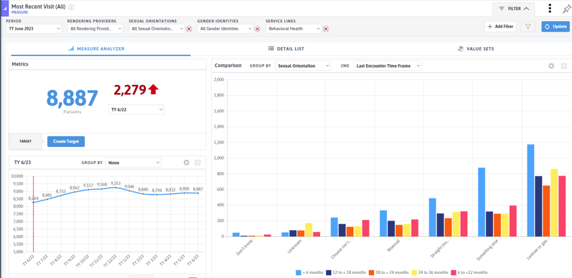Screen dimensions: 572x278
Task: Click the yellow 24 to 36 months bar for Unknown
Action: tap(309, 230)
